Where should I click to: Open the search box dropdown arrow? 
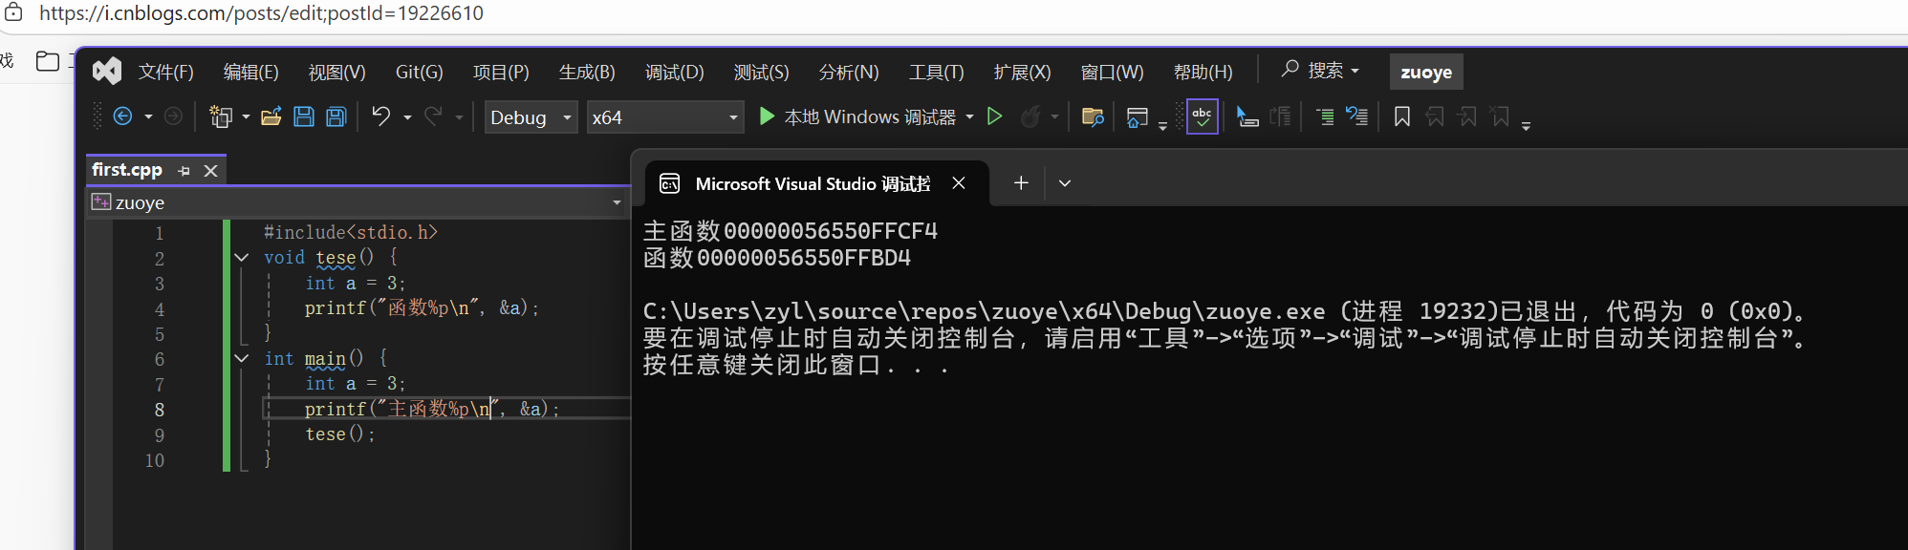coord(1355,71)
